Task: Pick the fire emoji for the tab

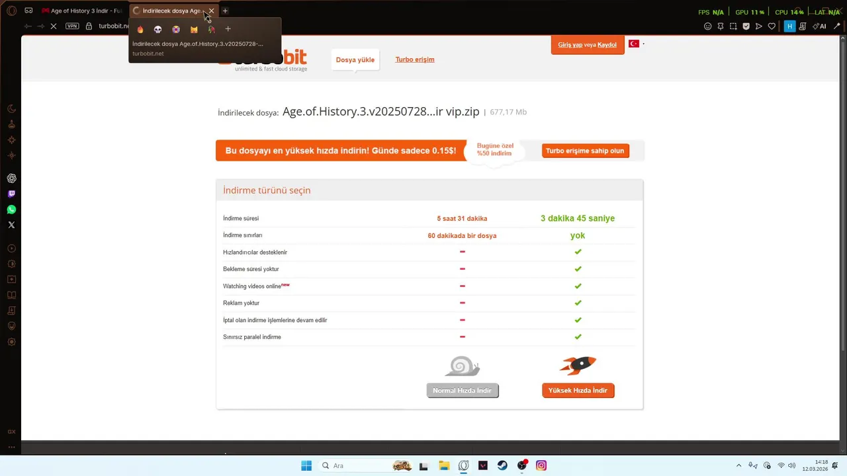Action: coord(140,29)
